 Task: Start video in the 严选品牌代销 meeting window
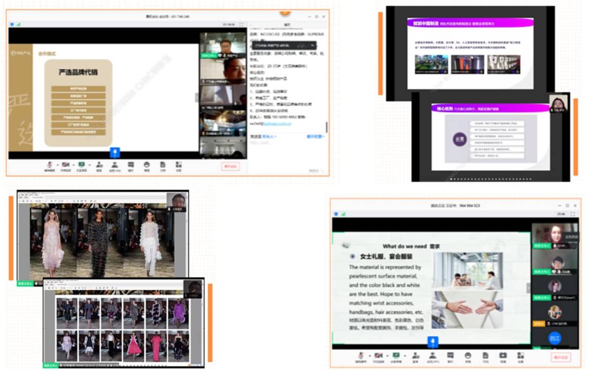coord(65,166)
